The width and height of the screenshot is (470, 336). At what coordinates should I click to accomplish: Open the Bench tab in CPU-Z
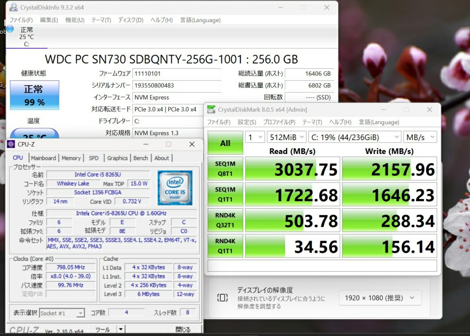click(140, 158)
